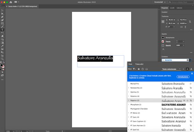
Task: Select the Type tool
Action: (2, 30)
